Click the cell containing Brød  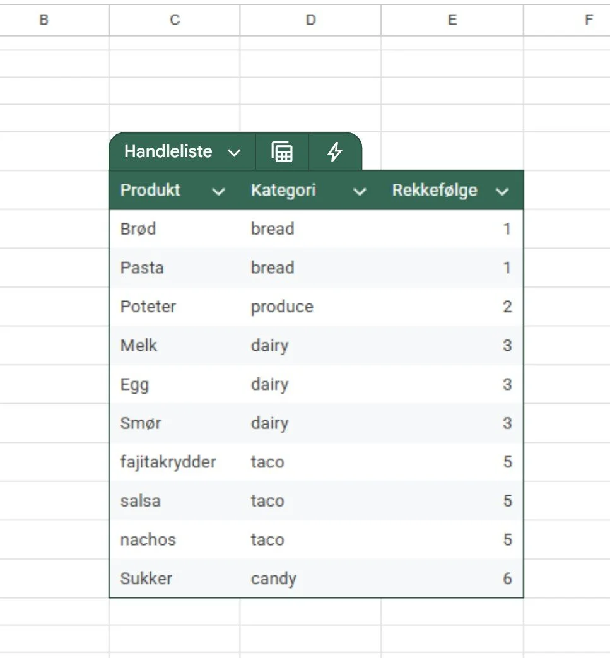coord(175,229)
